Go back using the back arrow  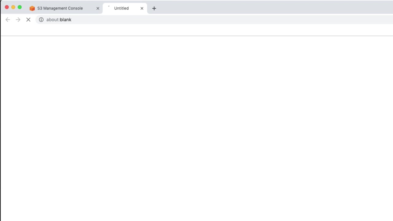point(8,20)
